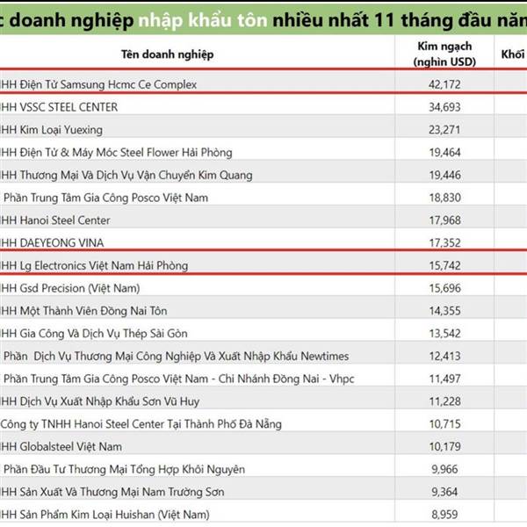Select Gia Công Và Dịch Vụ Thép Sài Gòn
527x527 pixels.
pyautogui.click(x=94, y=334)
